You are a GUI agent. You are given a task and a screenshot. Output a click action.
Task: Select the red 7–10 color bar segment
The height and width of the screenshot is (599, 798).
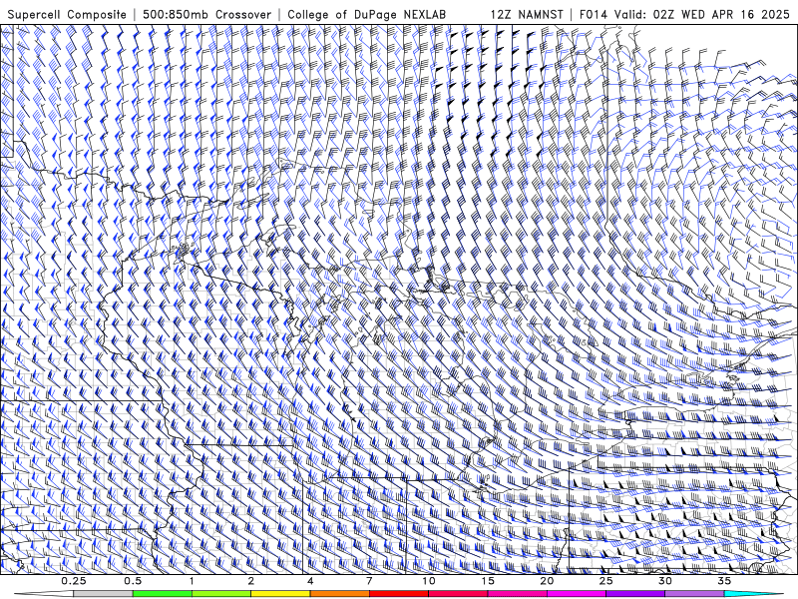[398, 594]
